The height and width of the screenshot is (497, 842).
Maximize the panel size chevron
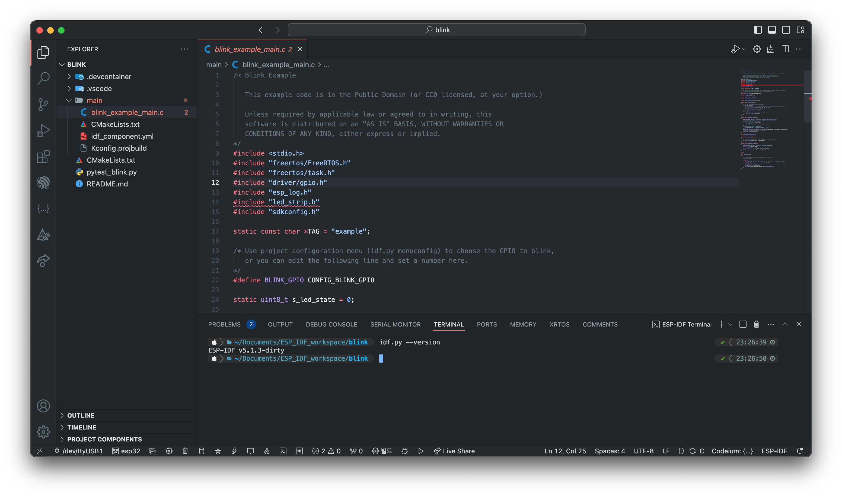click(785, 324)
